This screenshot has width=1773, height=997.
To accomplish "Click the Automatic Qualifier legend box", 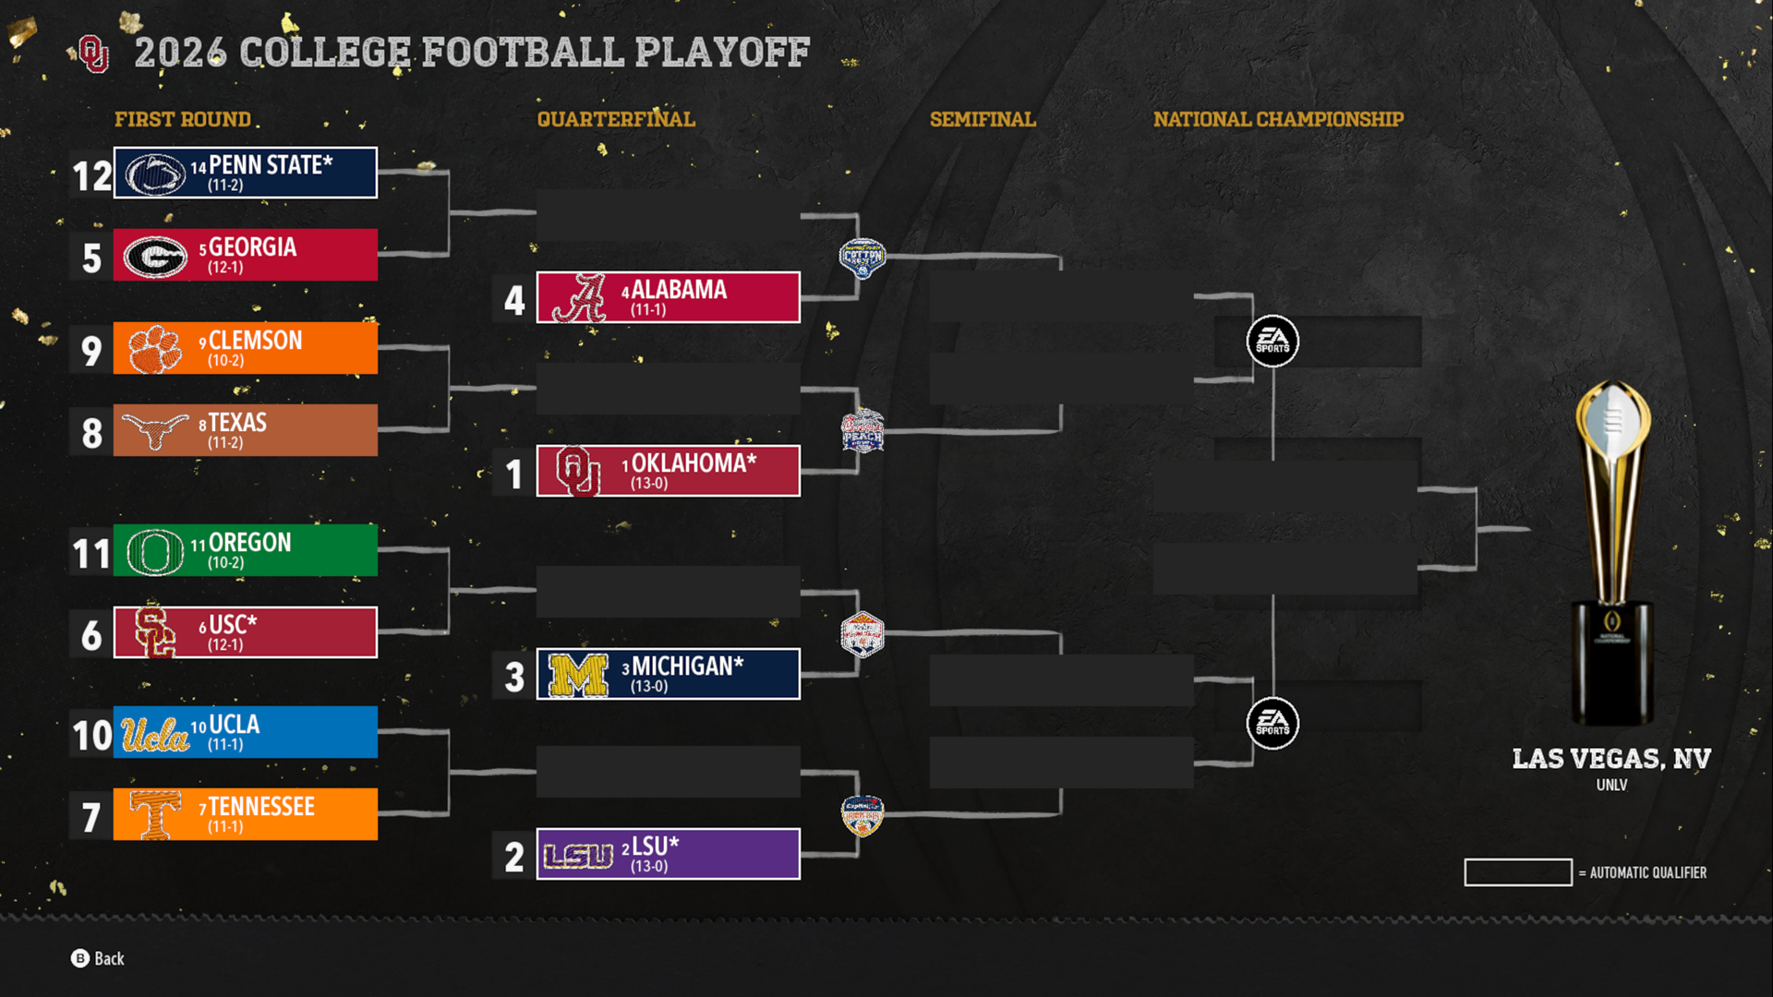I will (x=1518, y=872).
